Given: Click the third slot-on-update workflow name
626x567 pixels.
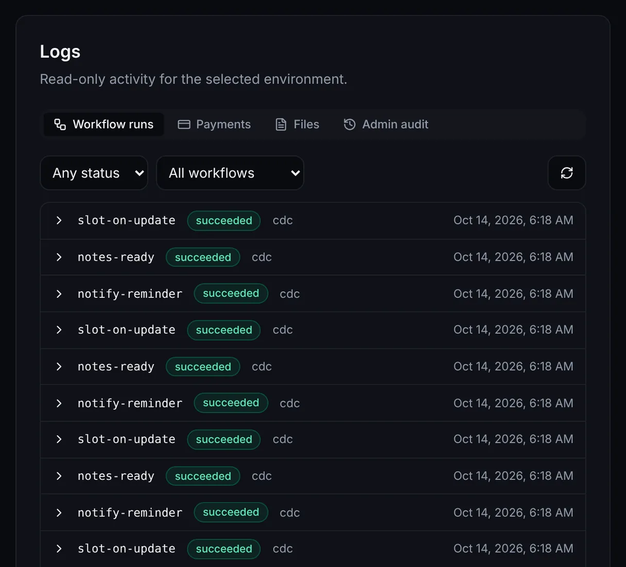Looking at the screenshot, I should [127, 439].
